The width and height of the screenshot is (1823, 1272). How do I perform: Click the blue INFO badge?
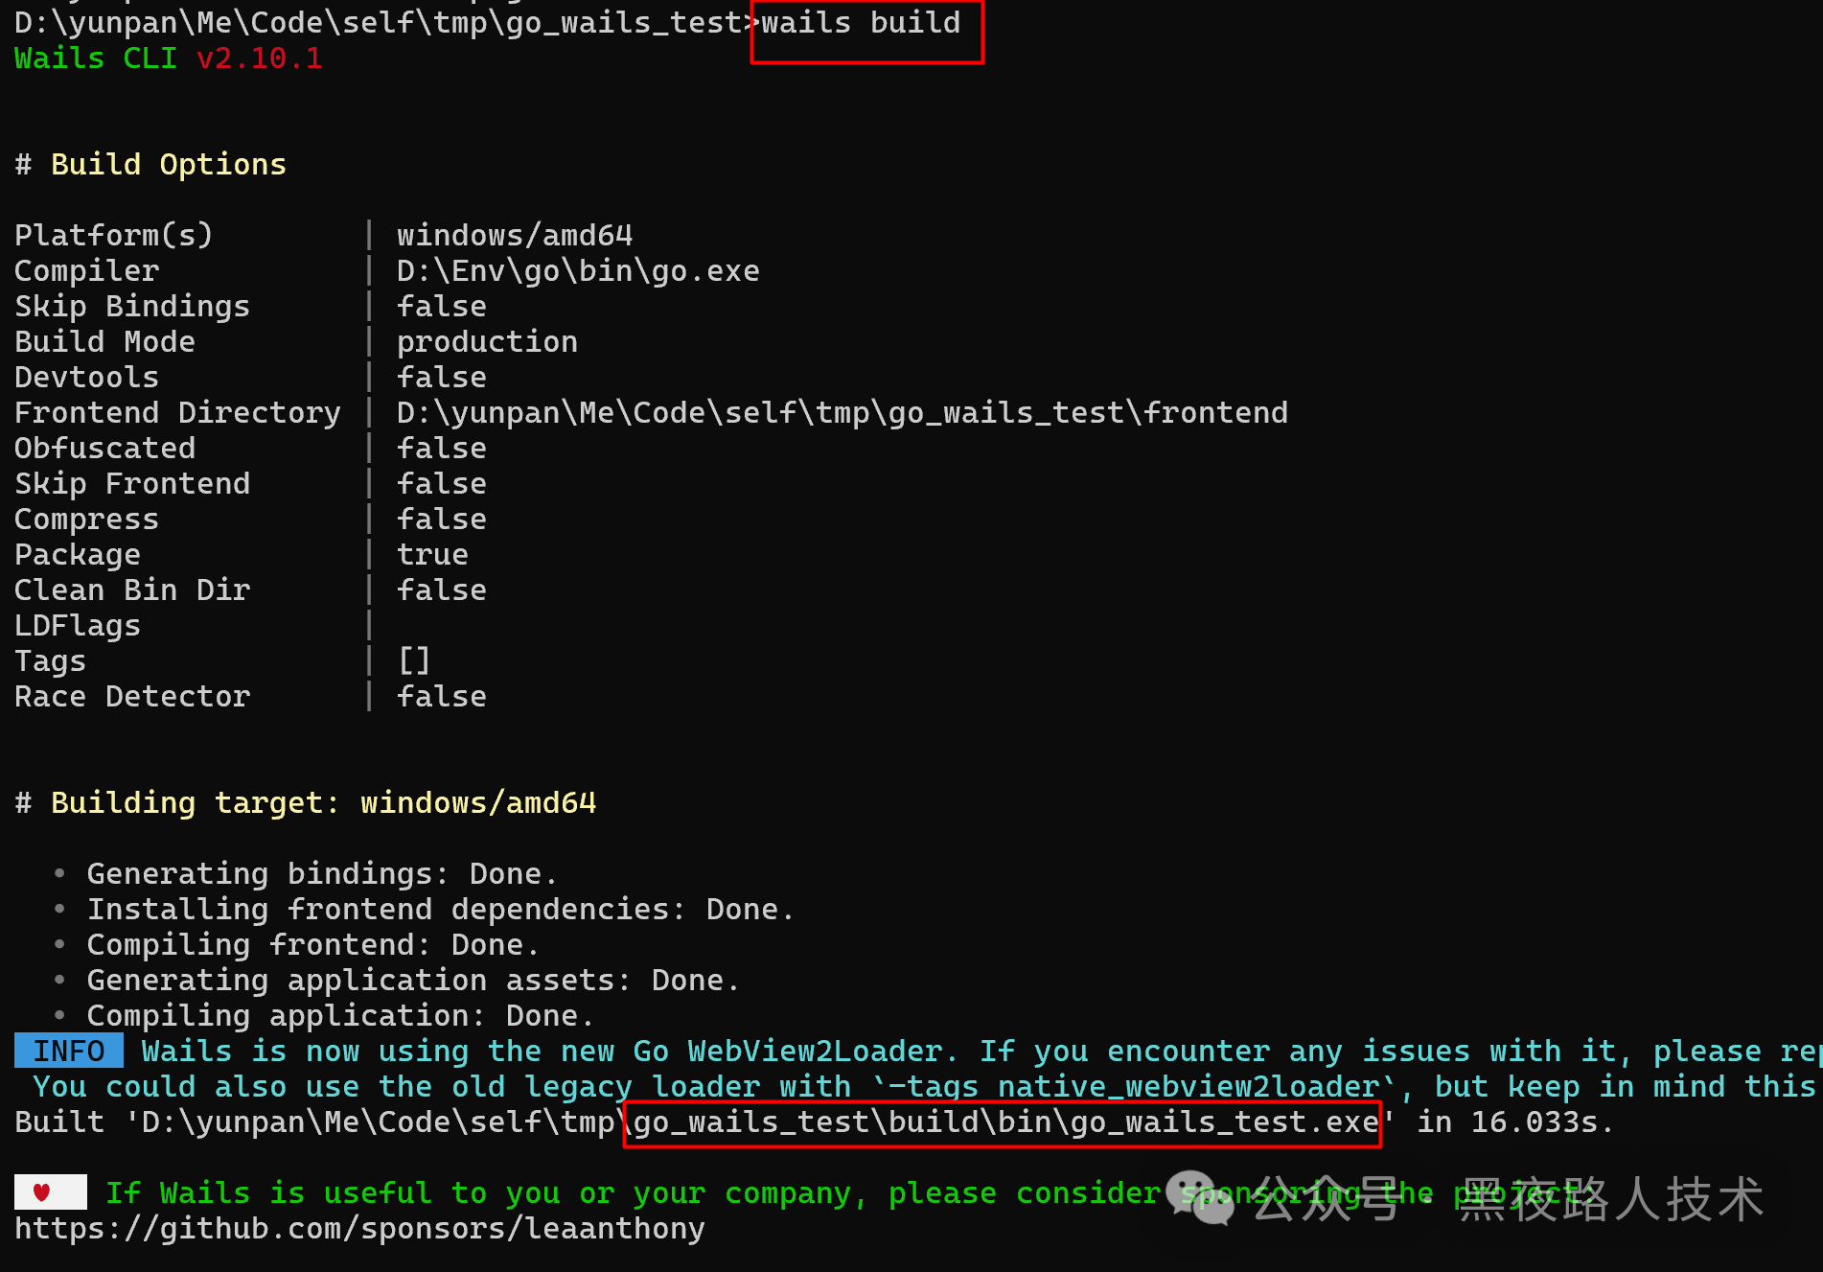(69, 1052)
